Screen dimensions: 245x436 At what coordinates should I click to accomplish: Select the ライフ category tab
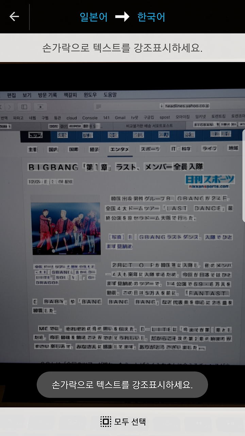(209, 148)
